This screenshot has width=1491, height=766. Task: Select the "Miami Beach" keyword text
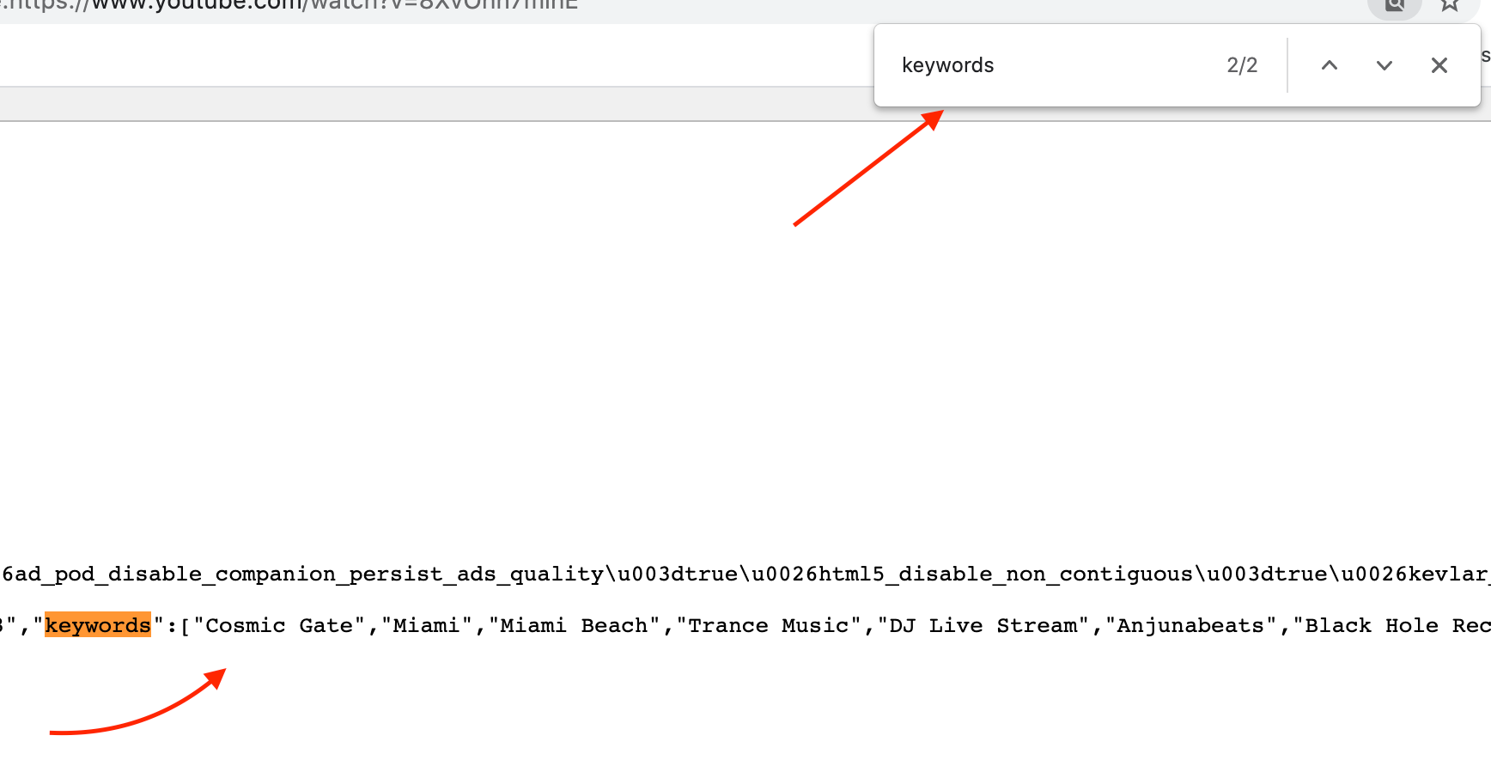pyautogui.click(x=574, y=625)
